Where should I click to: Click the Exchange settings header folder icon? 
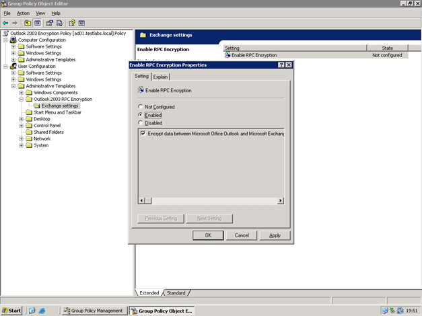coord(143,35)
